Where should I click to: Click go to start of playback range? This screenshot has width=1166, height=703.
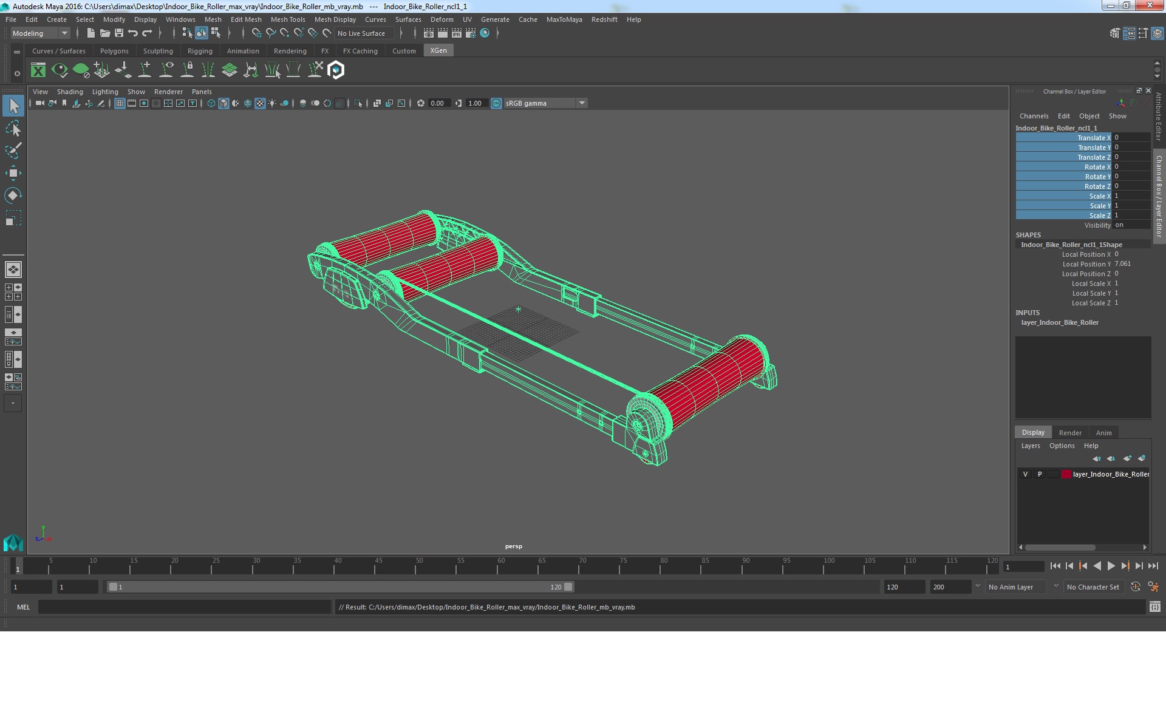1055,566
